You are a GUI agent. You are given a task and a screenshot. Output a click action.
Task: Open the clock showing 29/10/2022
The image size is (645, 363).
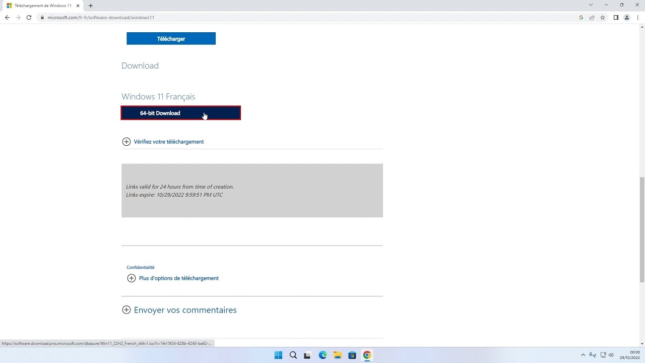[630, 355]
